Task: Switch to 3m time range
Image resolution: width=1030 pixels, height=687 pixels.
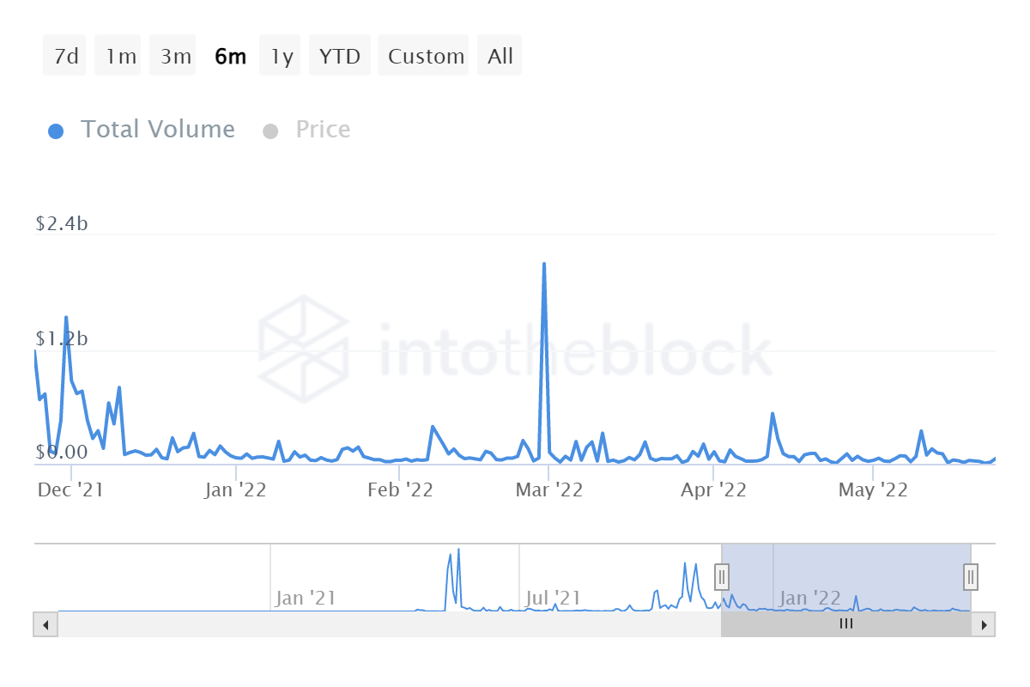Action: click(x=174, y=57)
